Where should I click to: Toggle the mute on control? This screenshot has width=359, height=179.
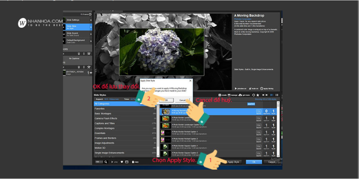(x=254, y=89)
